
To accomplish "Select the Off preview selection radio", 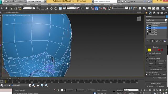I will (x=146, y=74).
